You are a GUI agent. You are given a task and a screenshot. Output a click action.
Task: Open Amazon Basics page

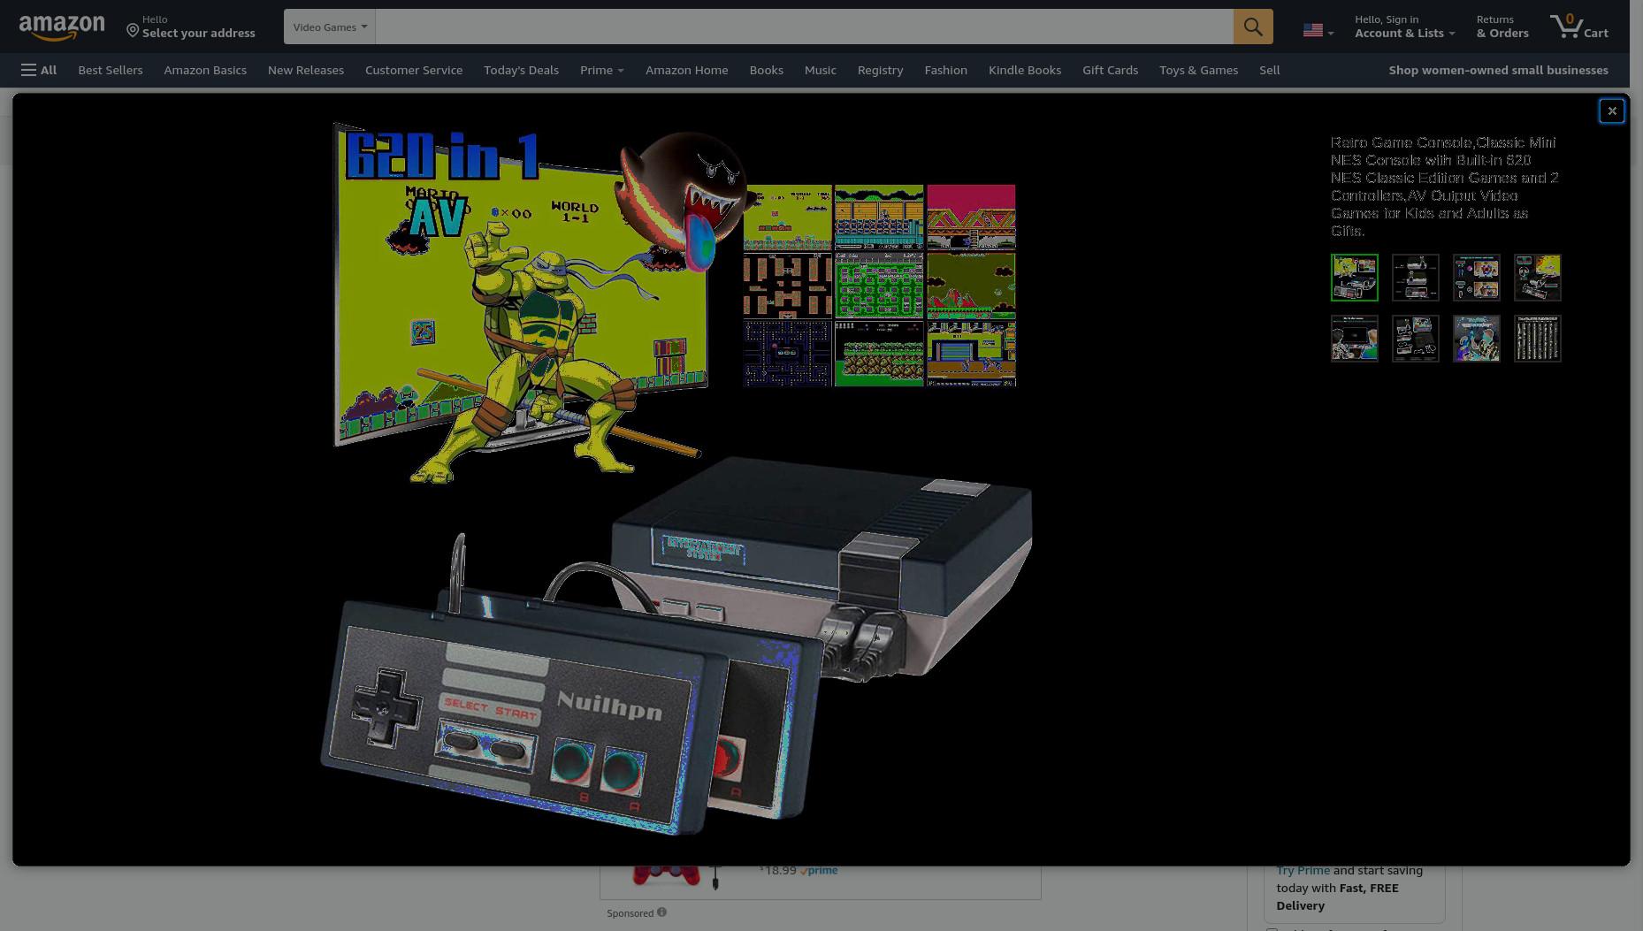point(205,70)
